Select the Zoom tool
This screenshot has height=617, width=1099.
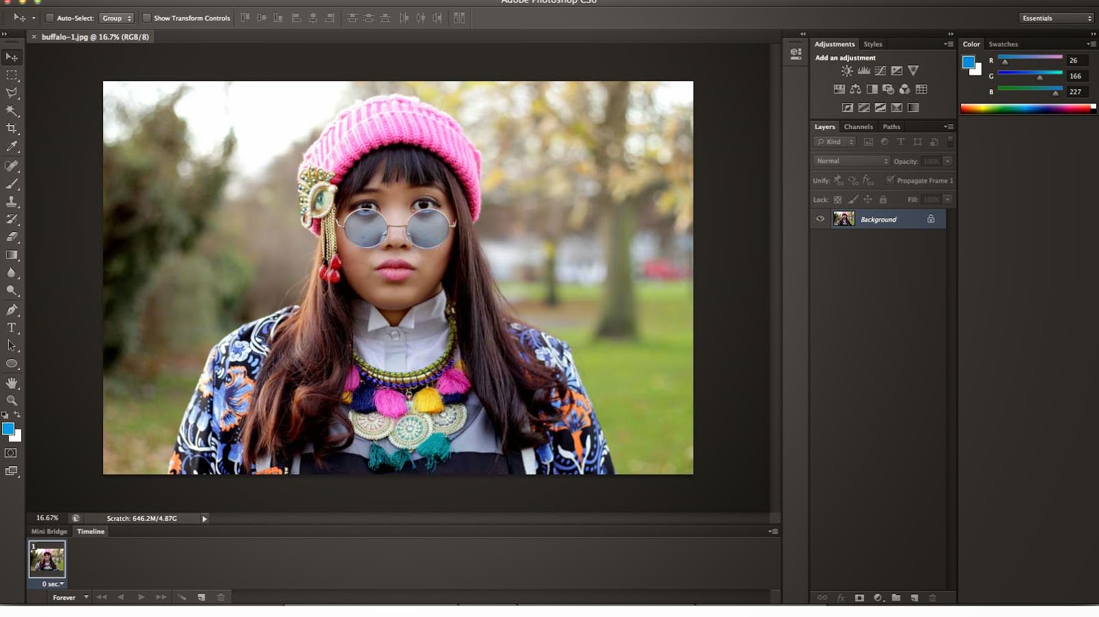coord(12,400)
